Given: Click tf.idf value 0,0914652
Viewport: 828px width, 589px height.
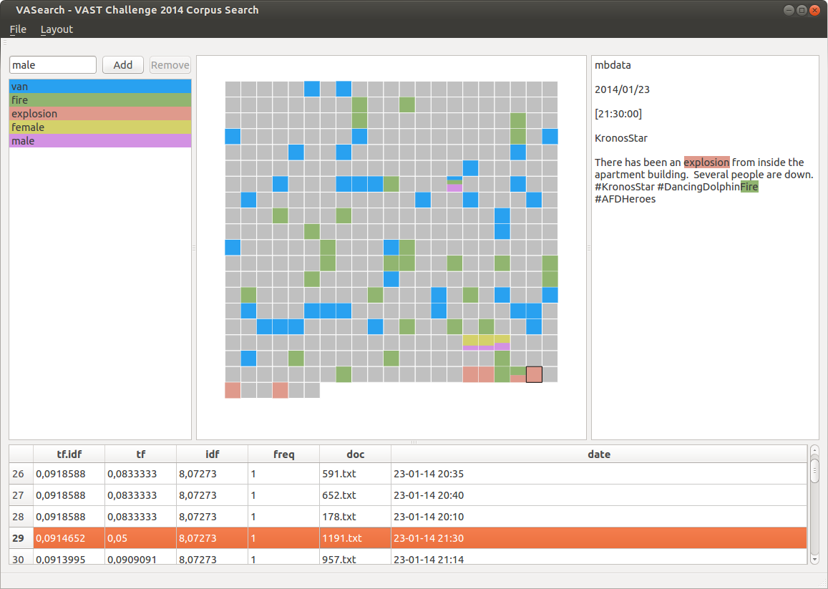Looking at the screenshot, I should pyautogui.click(x=69, y=538).
